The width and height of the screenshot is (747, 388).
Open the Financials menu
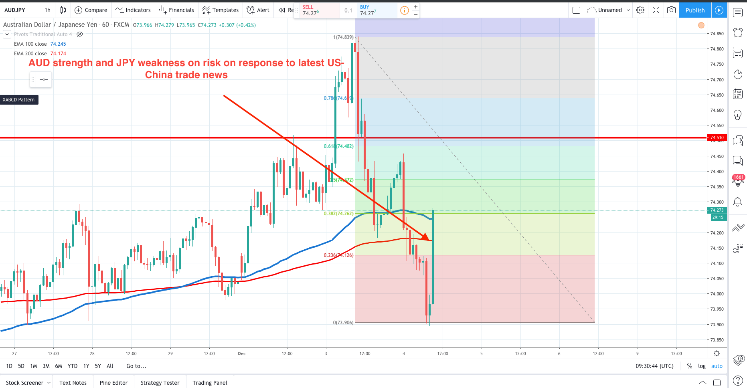[x=176, y=10]
